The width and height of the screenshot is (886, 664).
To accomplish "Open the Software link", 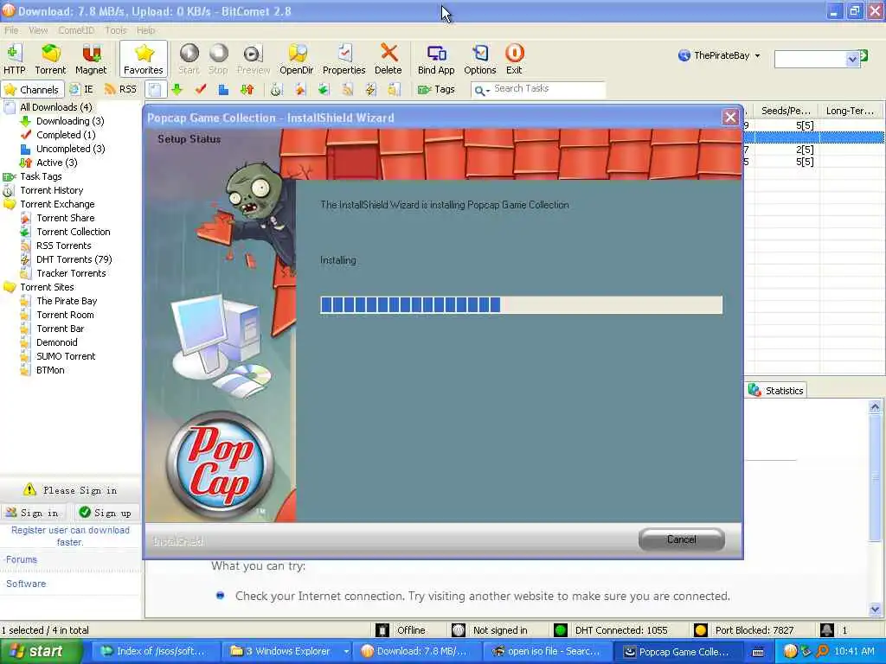I will coord(26,584).
